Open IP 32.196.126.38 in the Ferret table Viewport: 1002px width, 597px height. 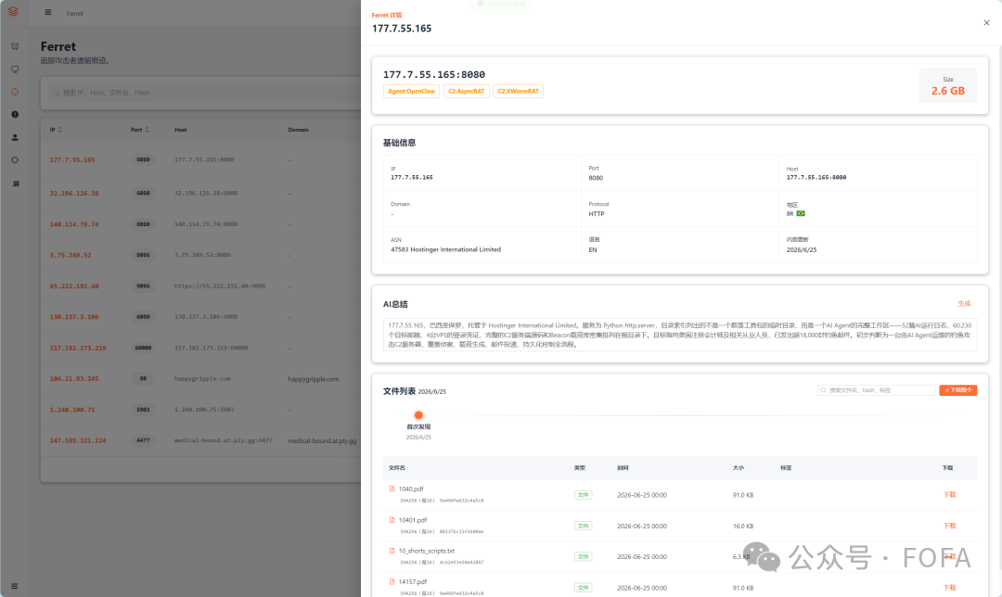[74, 194]
